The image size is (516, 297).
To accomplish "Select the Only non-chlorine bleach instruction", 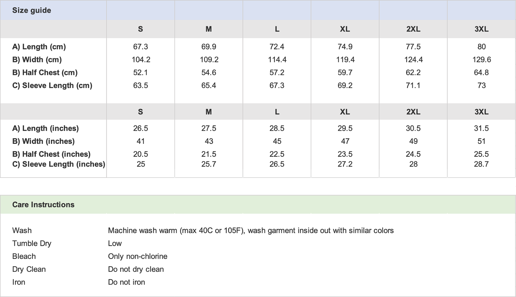I will click(x=138, y=256).
